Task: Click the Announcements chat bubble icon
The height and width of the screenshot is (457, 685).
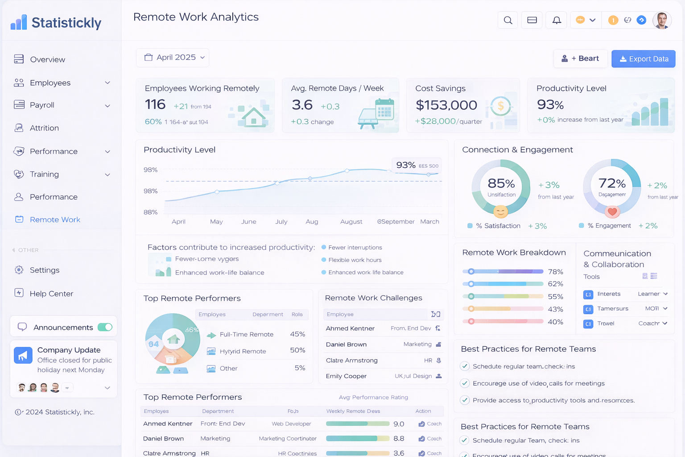Action: coord(22,327)
